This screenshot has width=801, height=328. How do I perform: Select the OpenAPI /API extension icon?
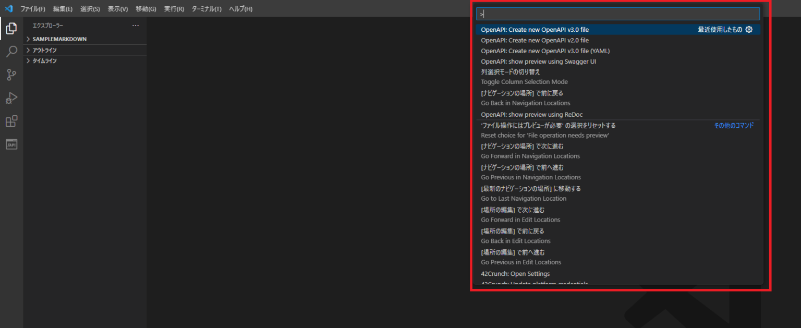(11, 144)
